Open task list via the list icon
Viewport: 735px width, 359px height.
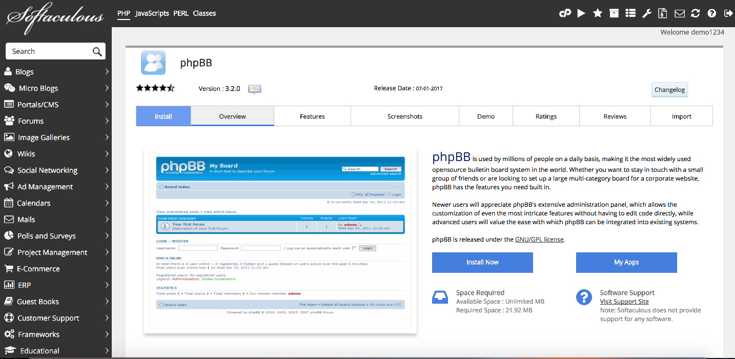(x=630, y=13)
